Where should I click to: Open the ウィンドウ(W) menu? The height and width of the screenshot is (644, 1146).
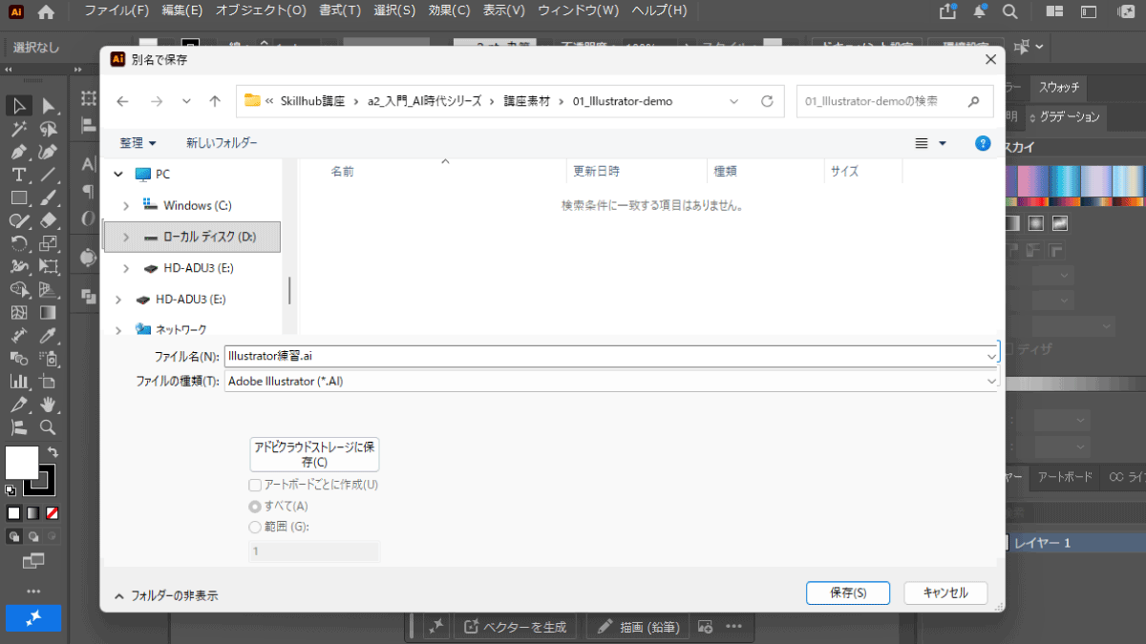coord(579,11)
